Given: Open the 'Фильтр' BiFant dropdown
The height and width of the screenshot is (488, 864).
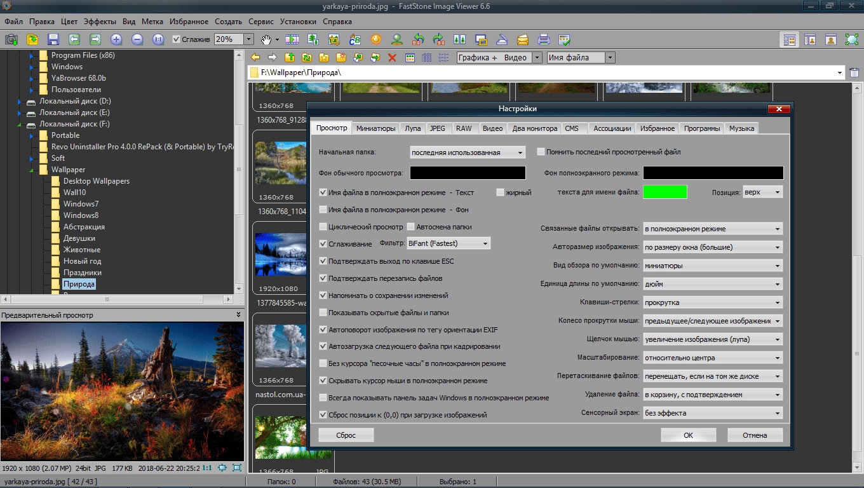Looking at the screenshot, I should (449, 243).
